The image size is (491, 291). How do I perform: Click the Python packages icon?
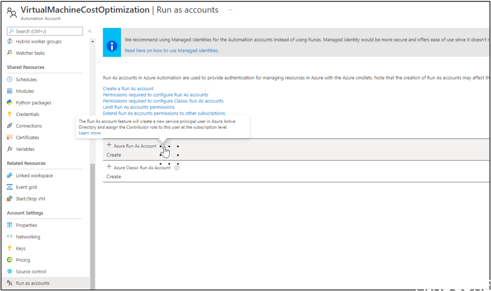coord(10,103)
